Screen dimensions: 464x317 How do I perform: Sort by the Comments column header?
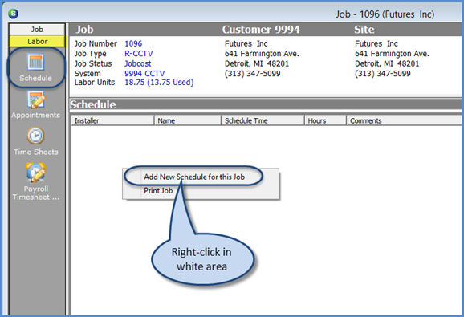(404, 120)
